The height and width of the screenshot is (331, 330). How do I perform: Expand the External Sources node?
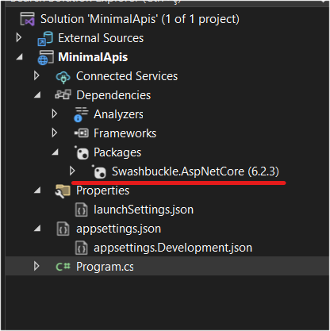click(19, 38)
